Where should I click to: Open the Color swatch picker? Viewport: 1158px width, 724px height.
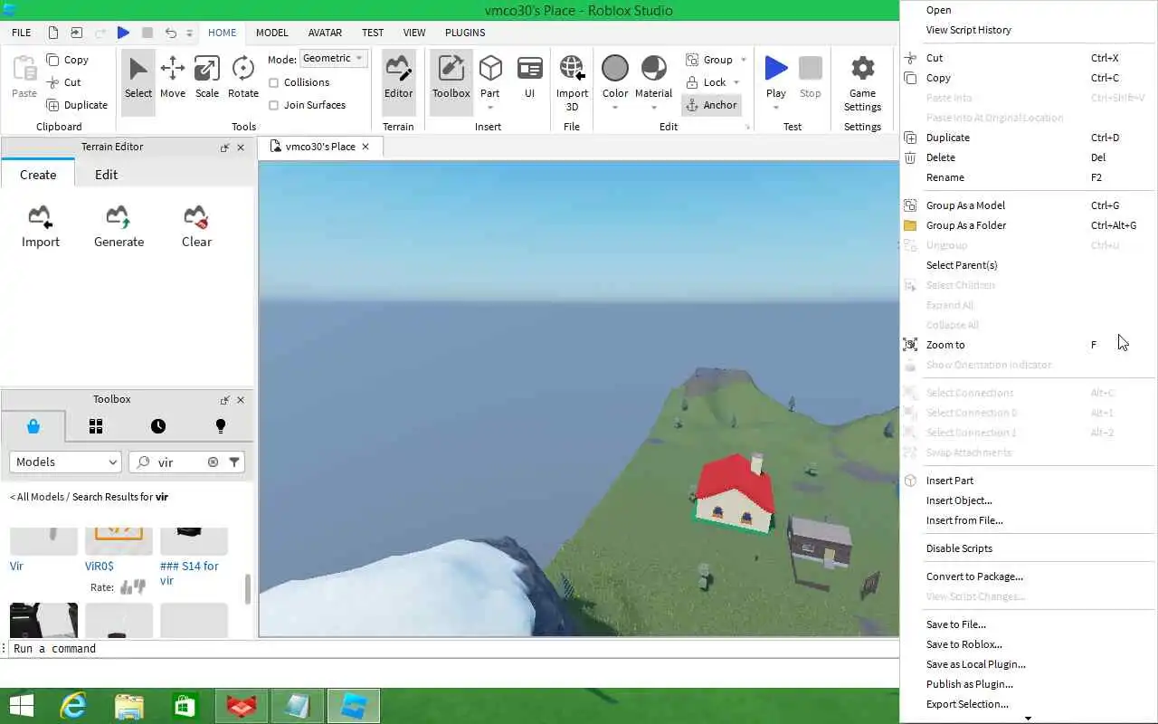tap(615, 68)
